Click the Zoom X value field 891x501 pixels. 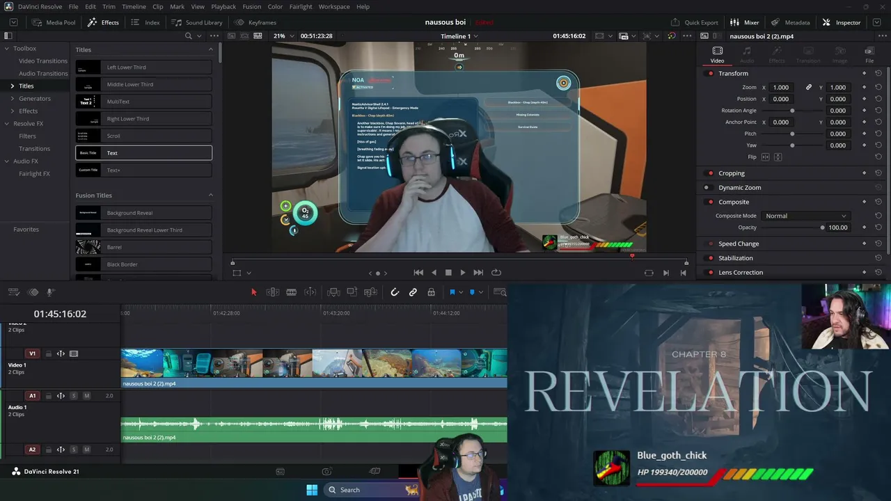781,88
